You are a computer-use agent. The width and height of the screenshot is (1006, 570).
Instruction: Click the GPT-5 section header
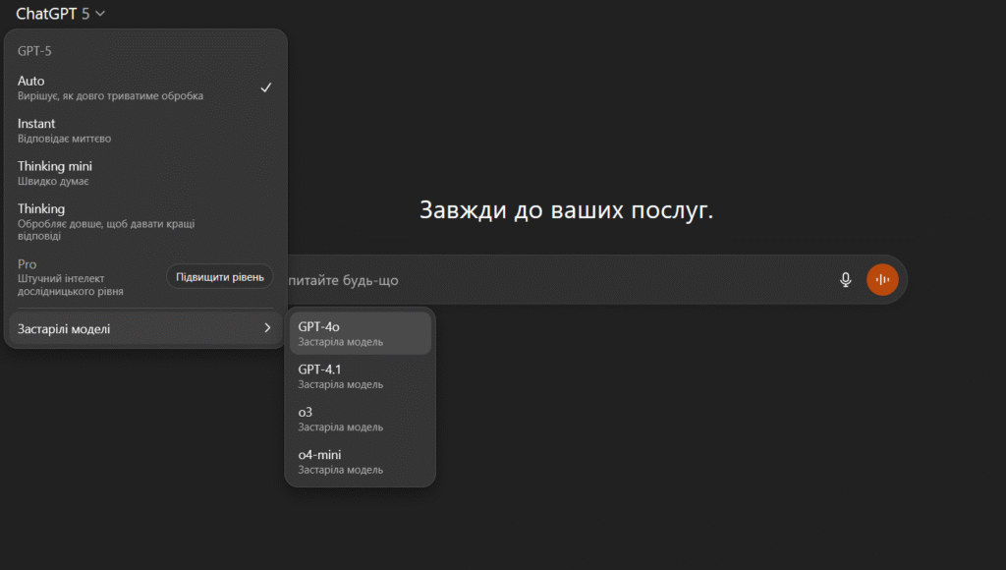coord(32,50)
